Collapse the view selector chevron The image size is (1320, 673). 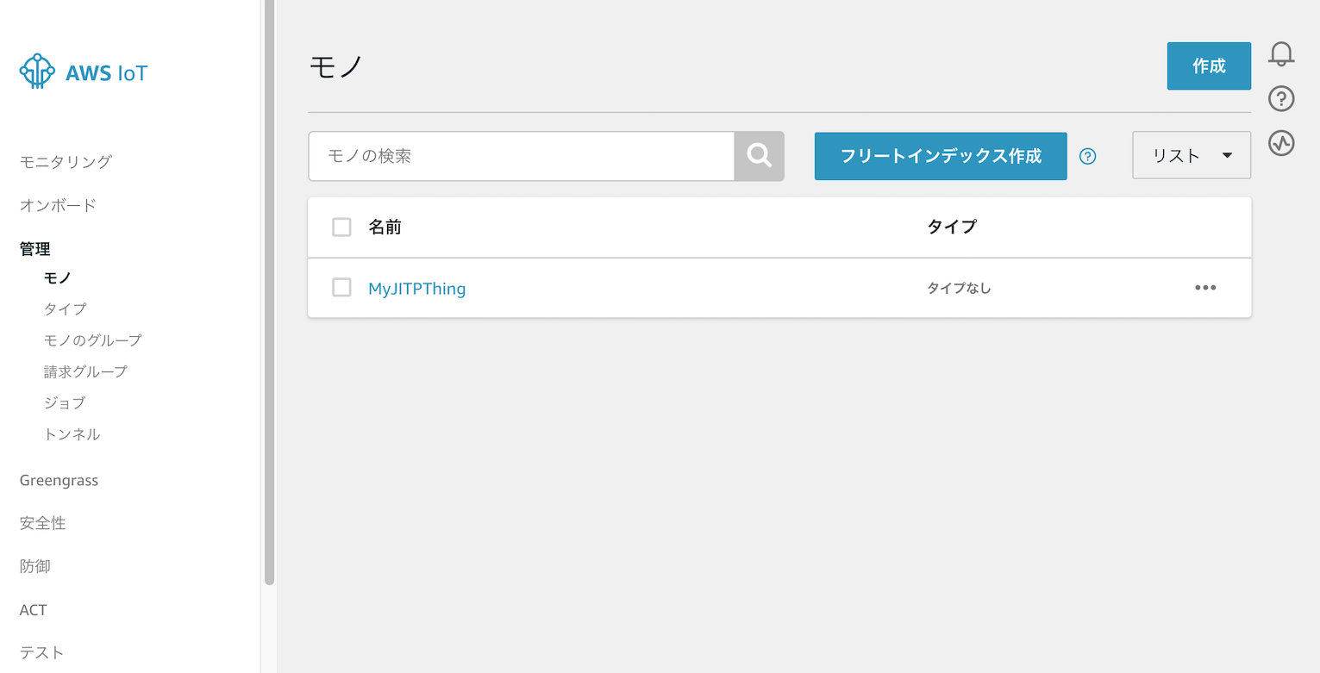(1228, 155)
